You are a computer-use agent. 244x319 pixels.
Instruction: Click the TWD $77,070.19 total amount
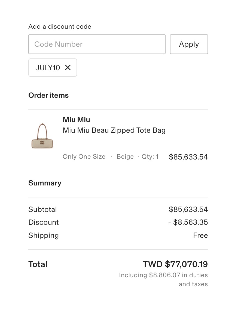[175, 264]
